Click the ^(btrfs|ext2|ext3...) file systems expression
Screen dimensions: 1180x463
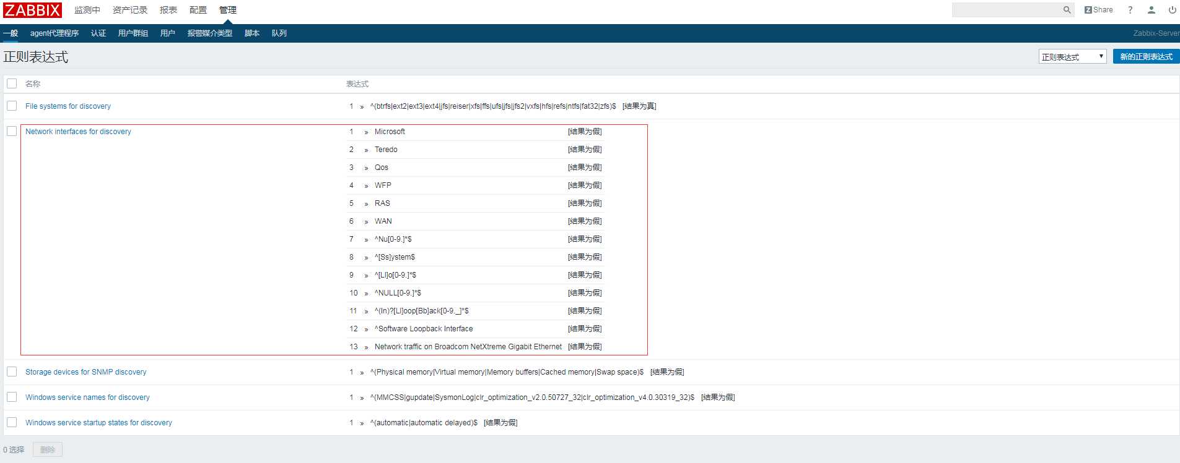pos(493,106)
